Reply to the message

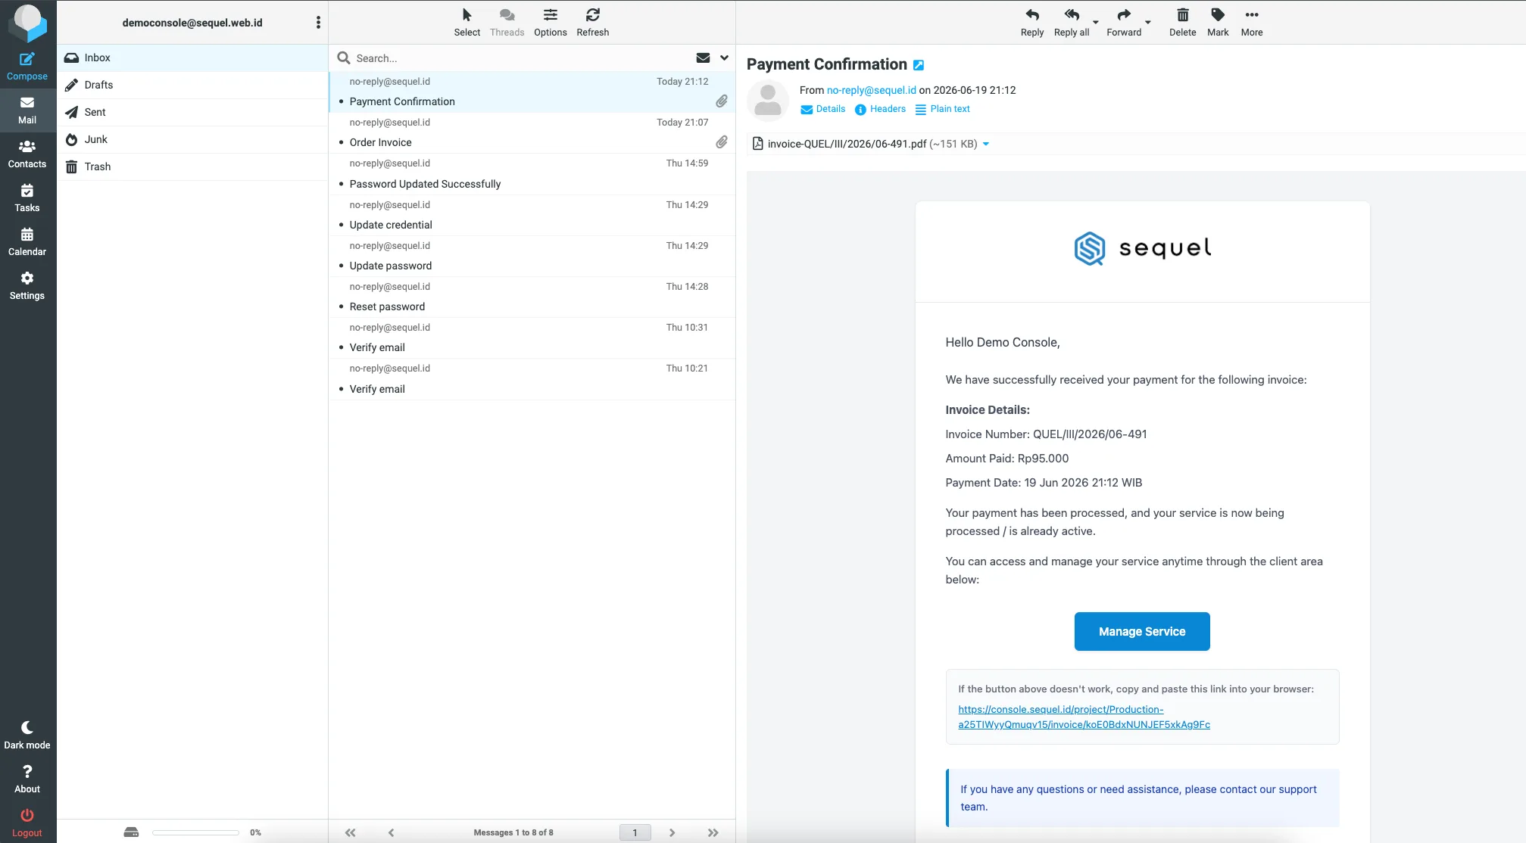tap(1032, 23)
